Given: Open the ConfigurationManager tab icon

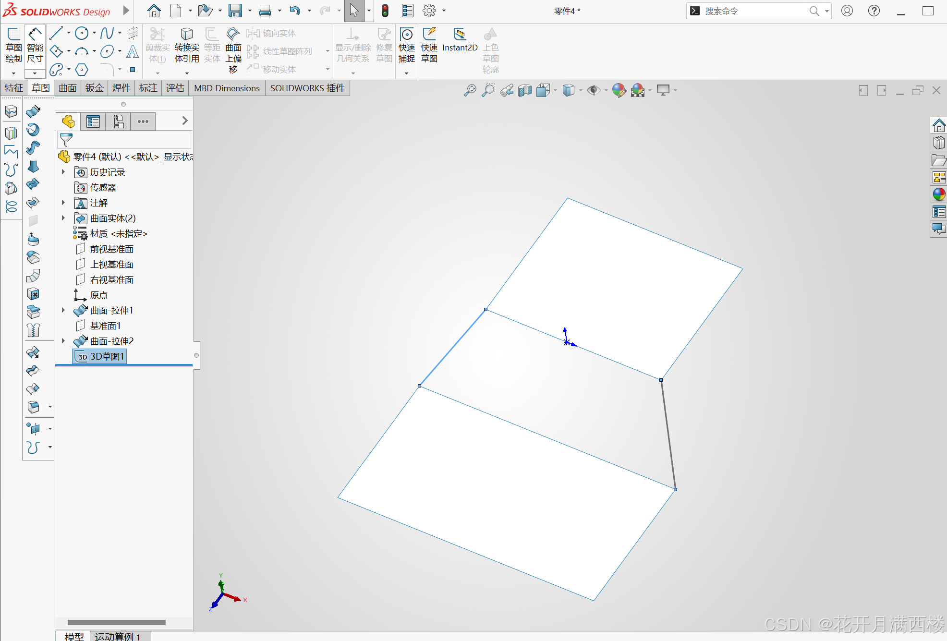Looking at the screenshot, I should [x=118, y=121].
